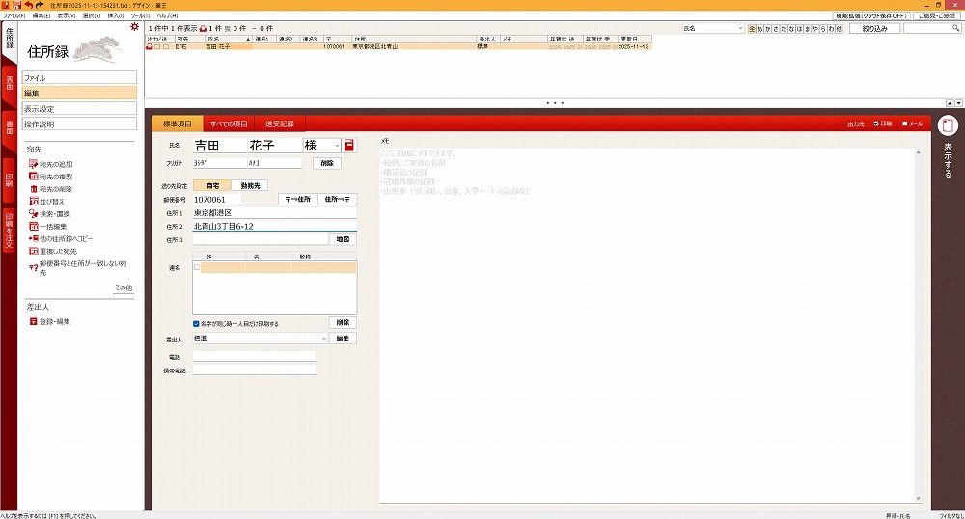Switch to the すべての項目 tab
Screen dimensions: 965x519
coord(229,123)
